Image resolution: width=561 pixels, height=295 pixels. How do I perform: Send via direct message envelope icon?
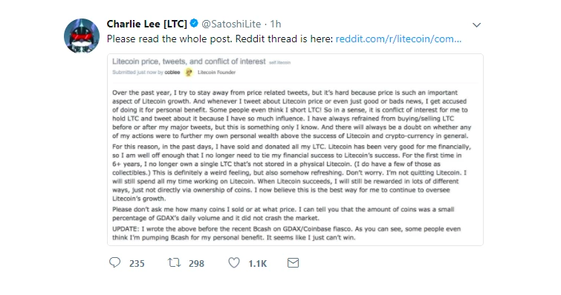pos(293,263)
